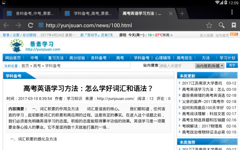The image size is (240, 150).
Task: Open article 最容易做错的高考英语选
Action: click(x=204, y=96)
